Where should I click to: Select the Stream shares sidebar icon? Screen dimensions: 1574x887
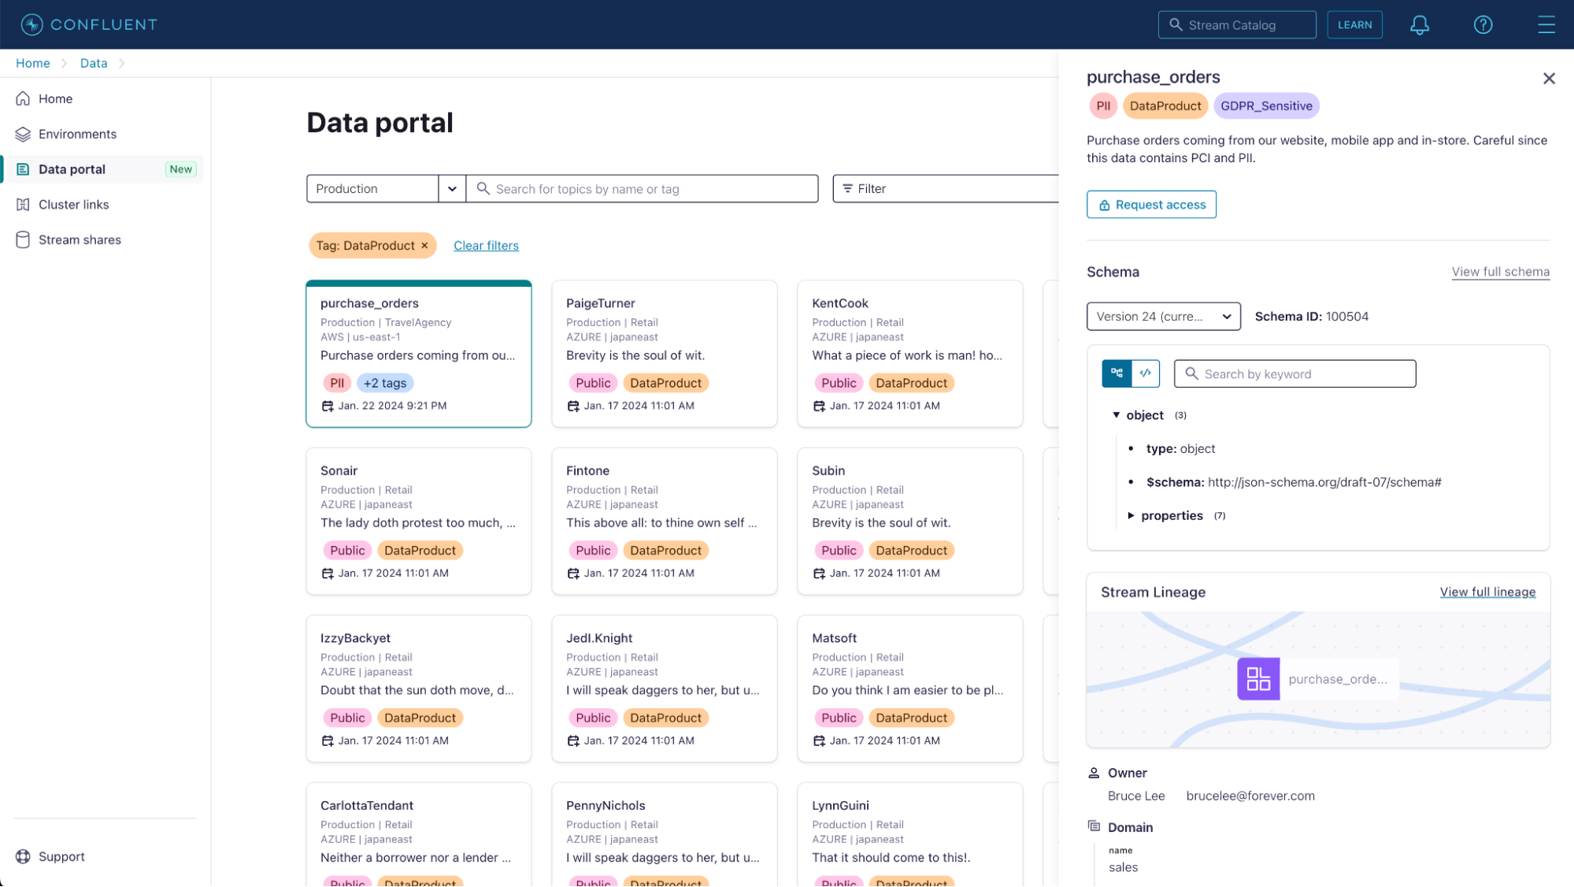pyautogui.click(x=24, y=239)
